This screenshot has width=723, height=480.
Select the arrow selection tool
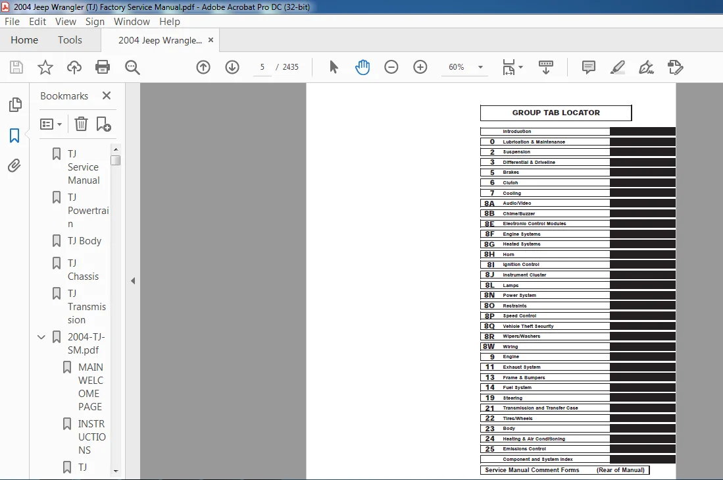pyautogui.click(x=334, y=67)
